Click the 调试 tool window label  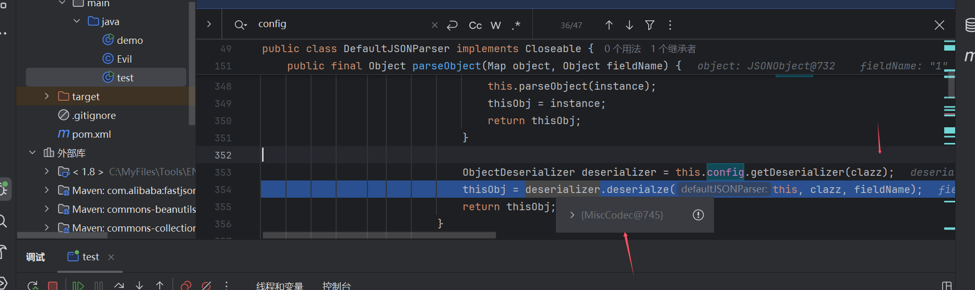[x=35, y=257]
